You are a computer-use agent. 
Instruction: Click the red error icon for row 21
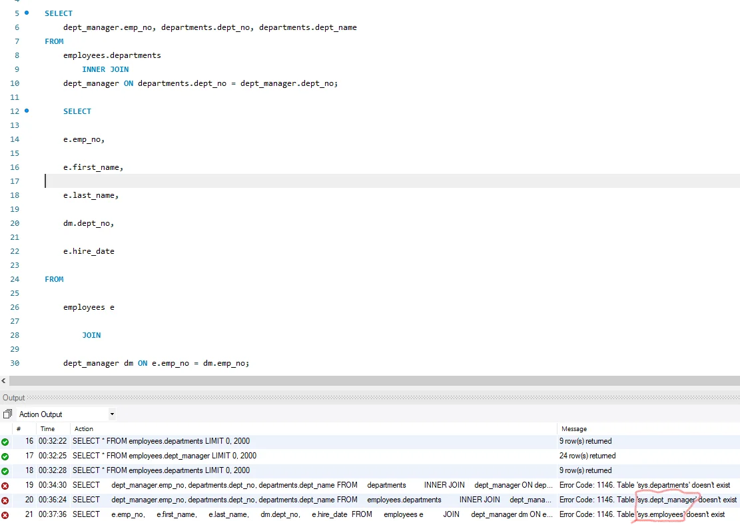[5, 515]
